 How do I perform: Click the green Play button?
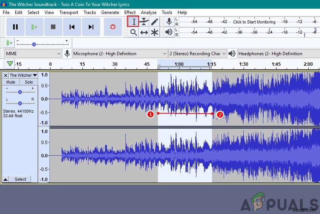[34, 27]
